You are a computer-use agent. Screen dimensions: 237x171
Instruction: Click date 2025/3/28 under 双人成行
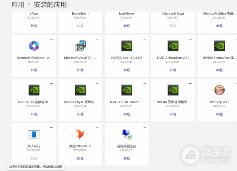(34, 150)
